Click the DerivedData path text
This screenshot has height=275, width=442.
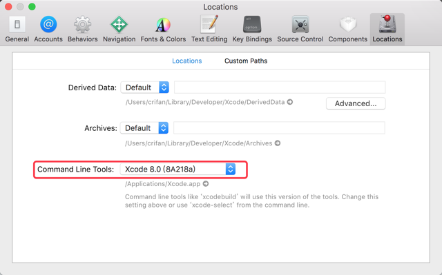(x=205, y=102)
